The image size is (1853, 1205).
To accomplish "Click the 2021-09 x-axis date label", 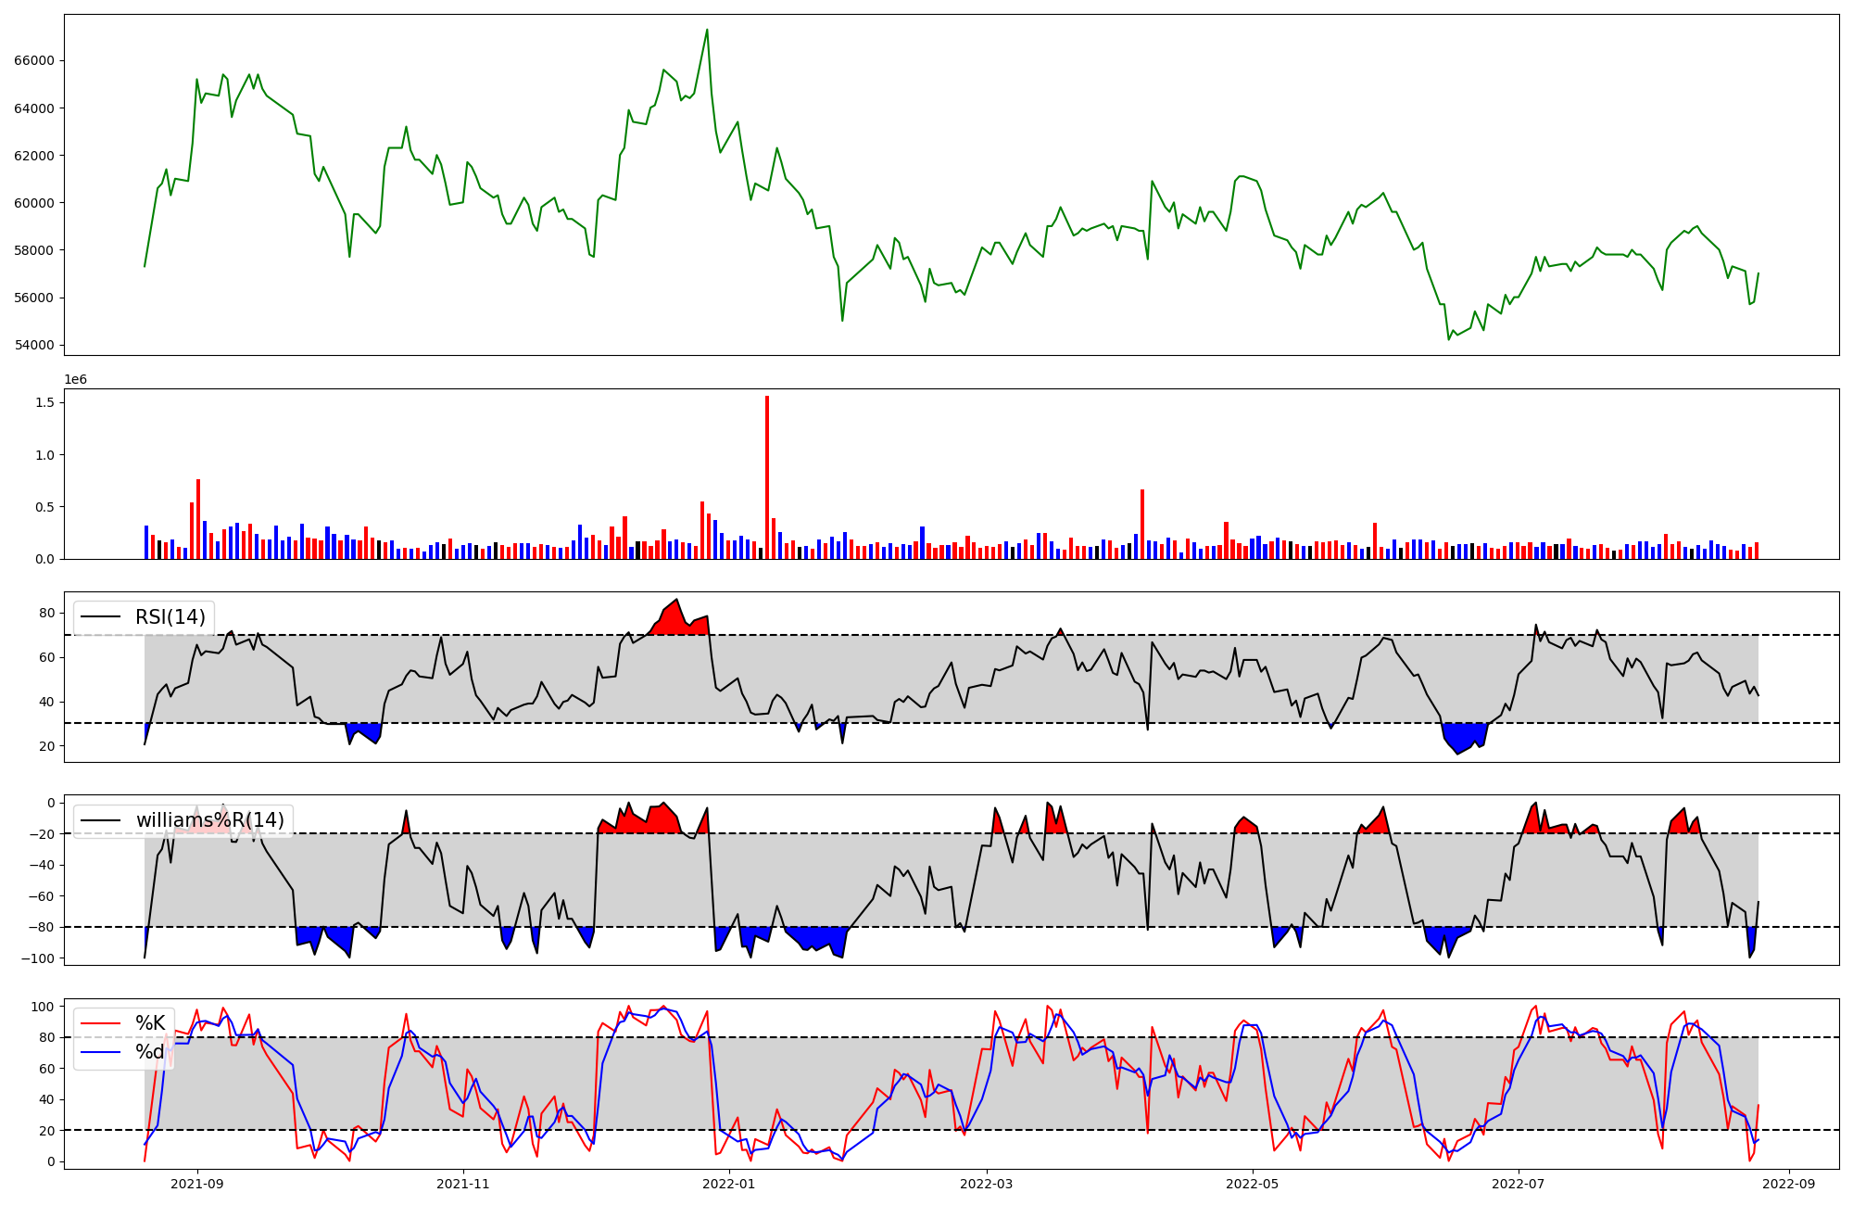I will [x=197, y=1183].
